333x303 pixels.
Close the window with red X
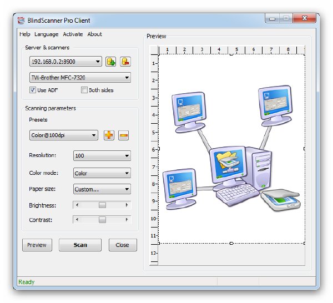305,18
